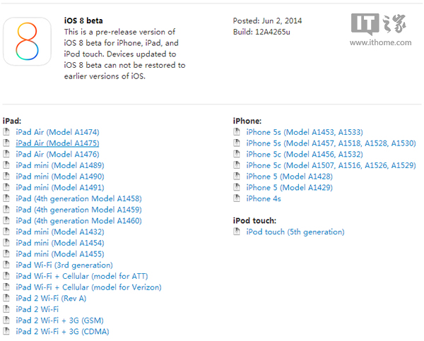Click file icon next to iPad 2 Wi-Fi (Rev A)
The image size is (424, 341).
pyautogui.click(x=6, y=298)
